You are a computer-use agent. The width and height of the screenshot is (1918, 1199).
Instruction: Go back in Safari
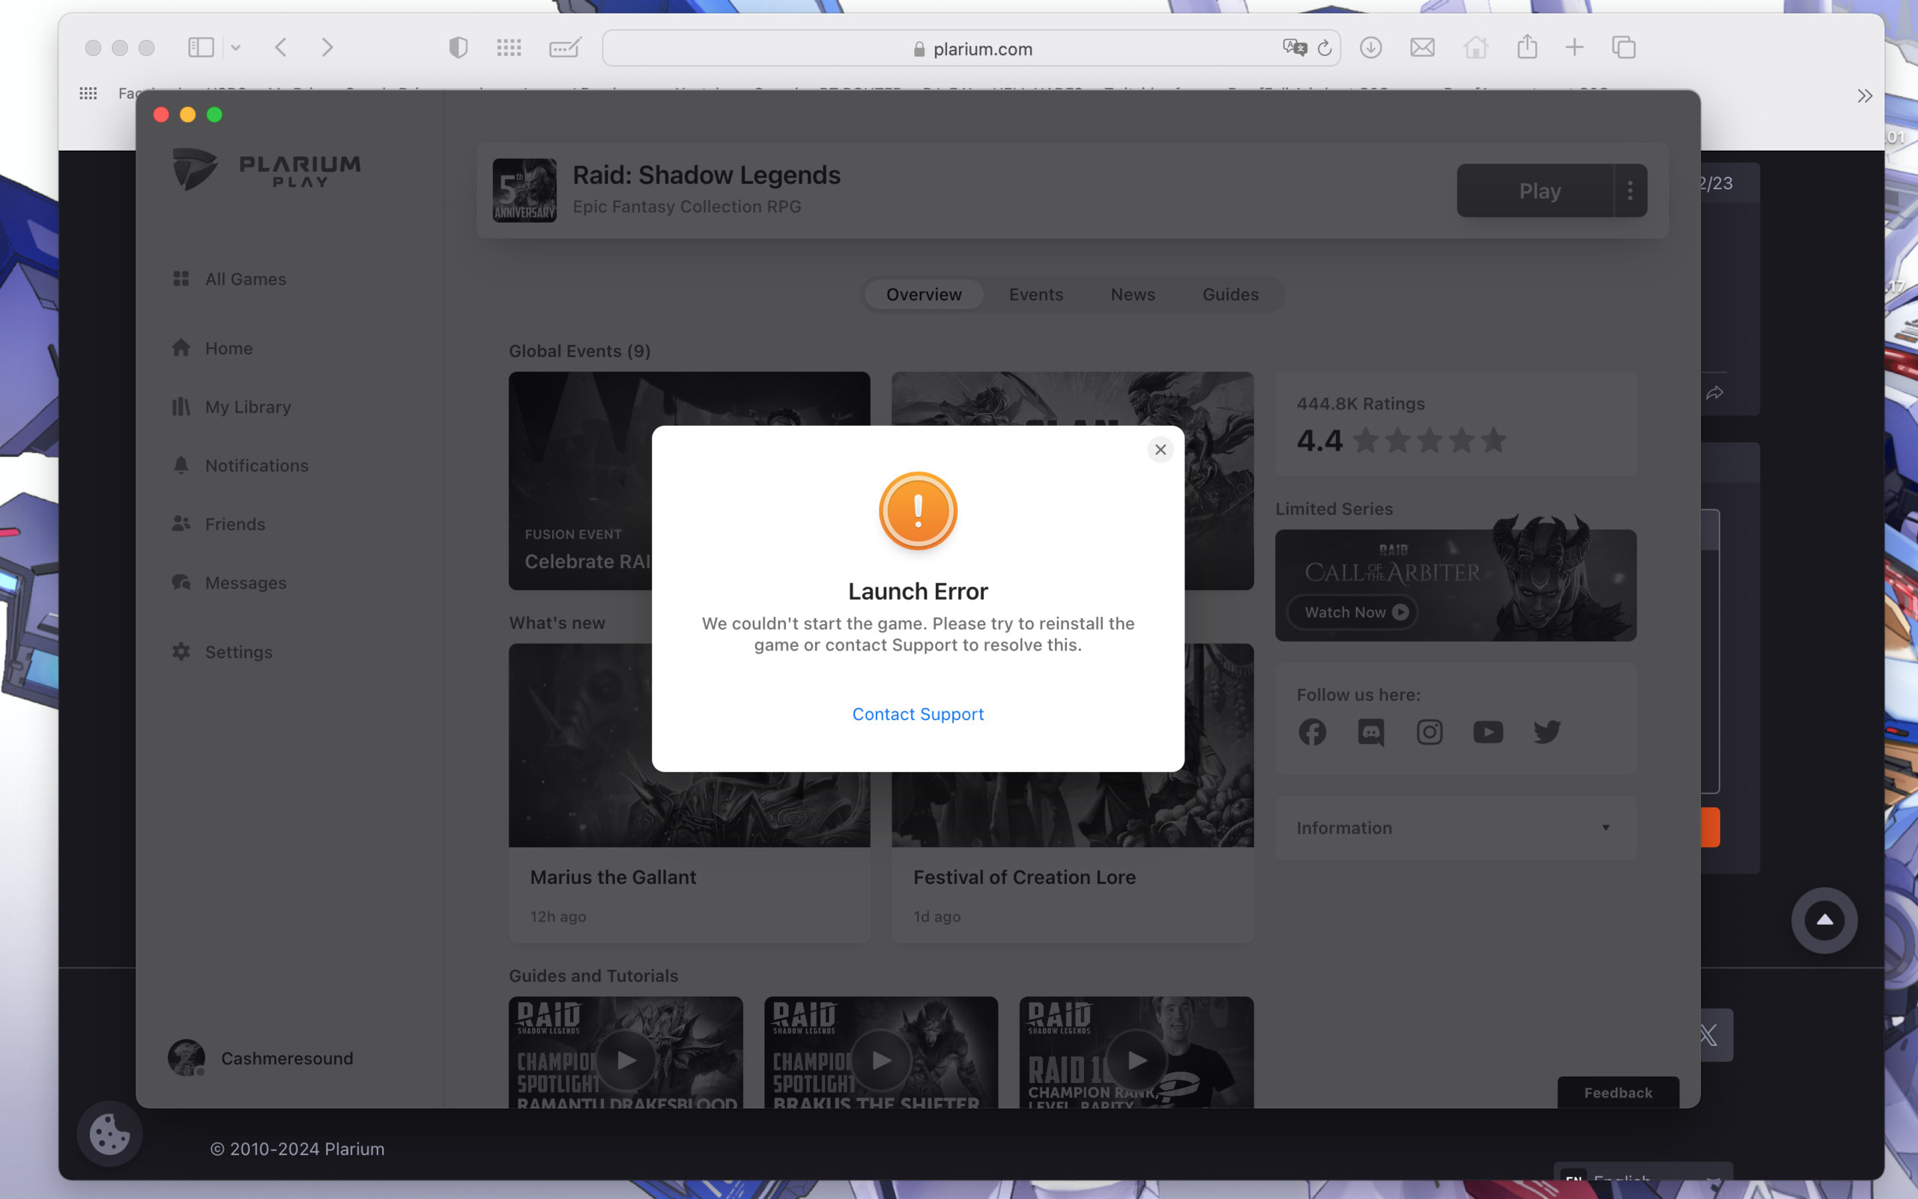click(280, 47)
